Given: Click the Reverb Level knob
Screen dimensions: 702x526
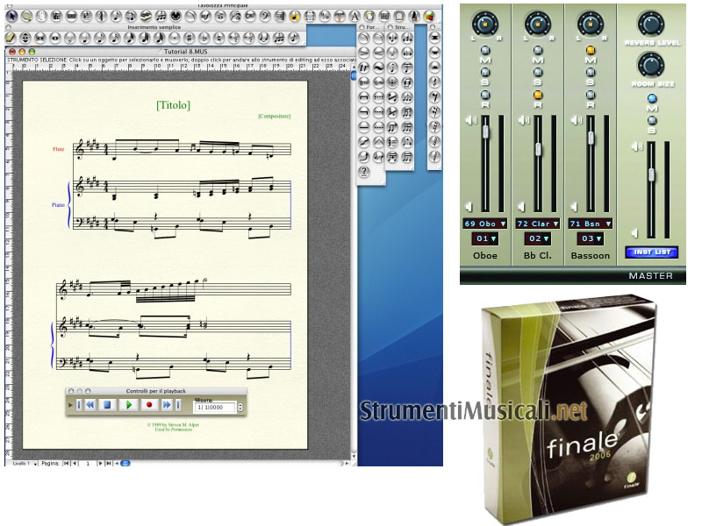Looking at the screenshot, I should coord(651,24).
